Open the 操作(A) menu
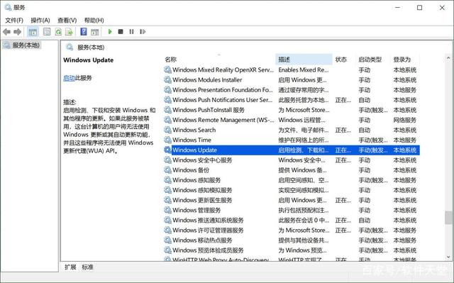 (x=40, y=21)
